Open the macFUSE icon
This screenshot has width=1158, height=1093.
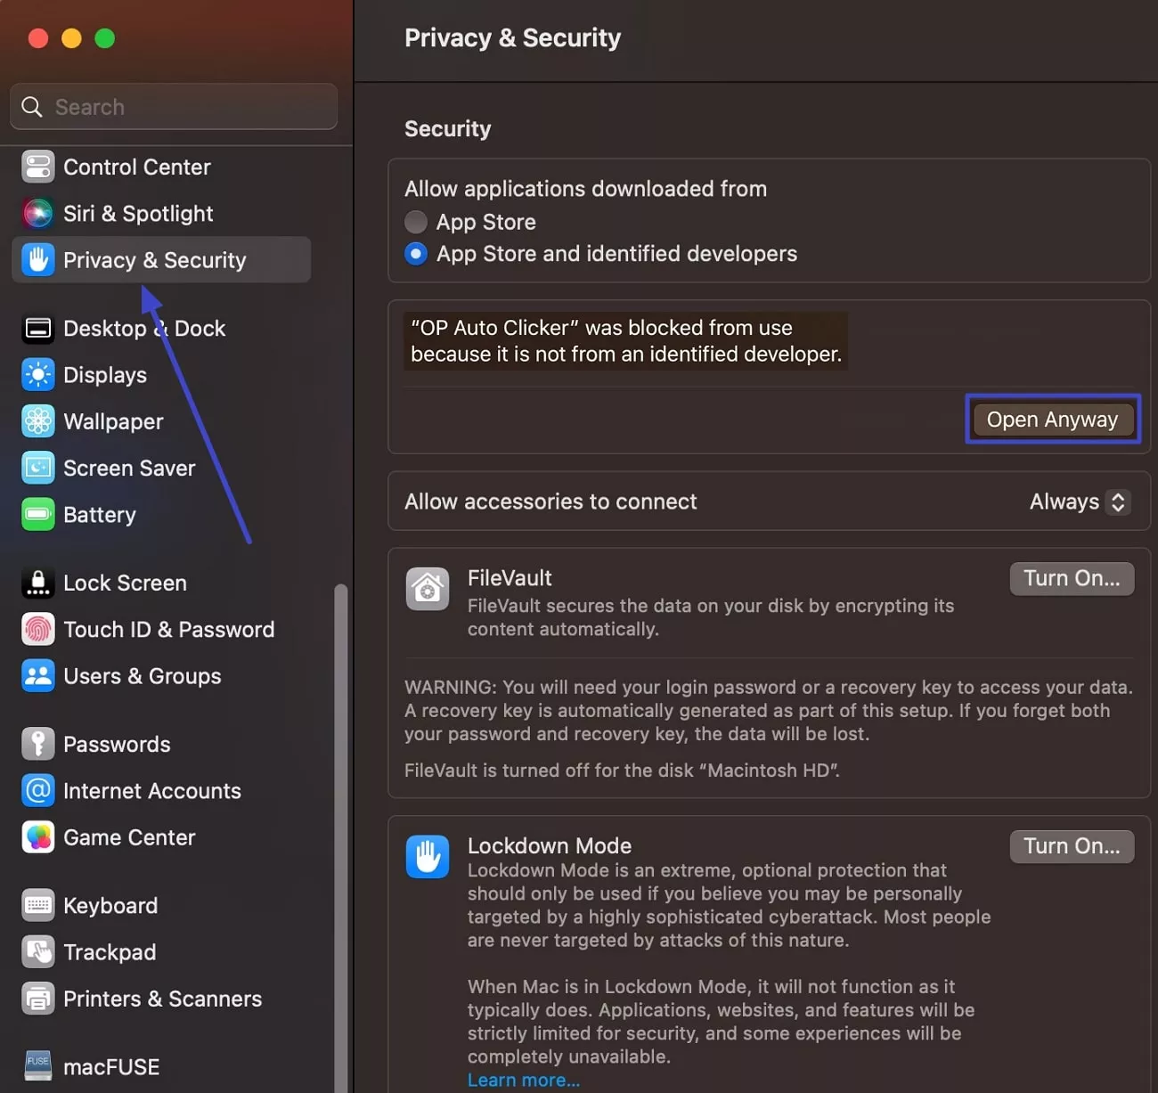[38, 1066]
